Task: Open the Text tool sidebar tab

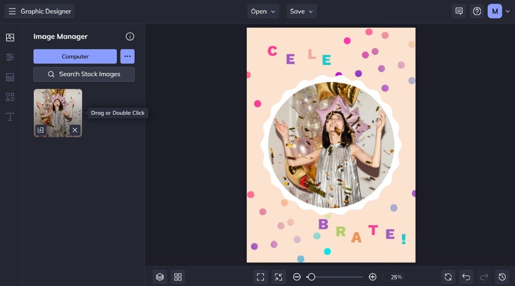Action: pyautogui.click(x=10, y=117)
